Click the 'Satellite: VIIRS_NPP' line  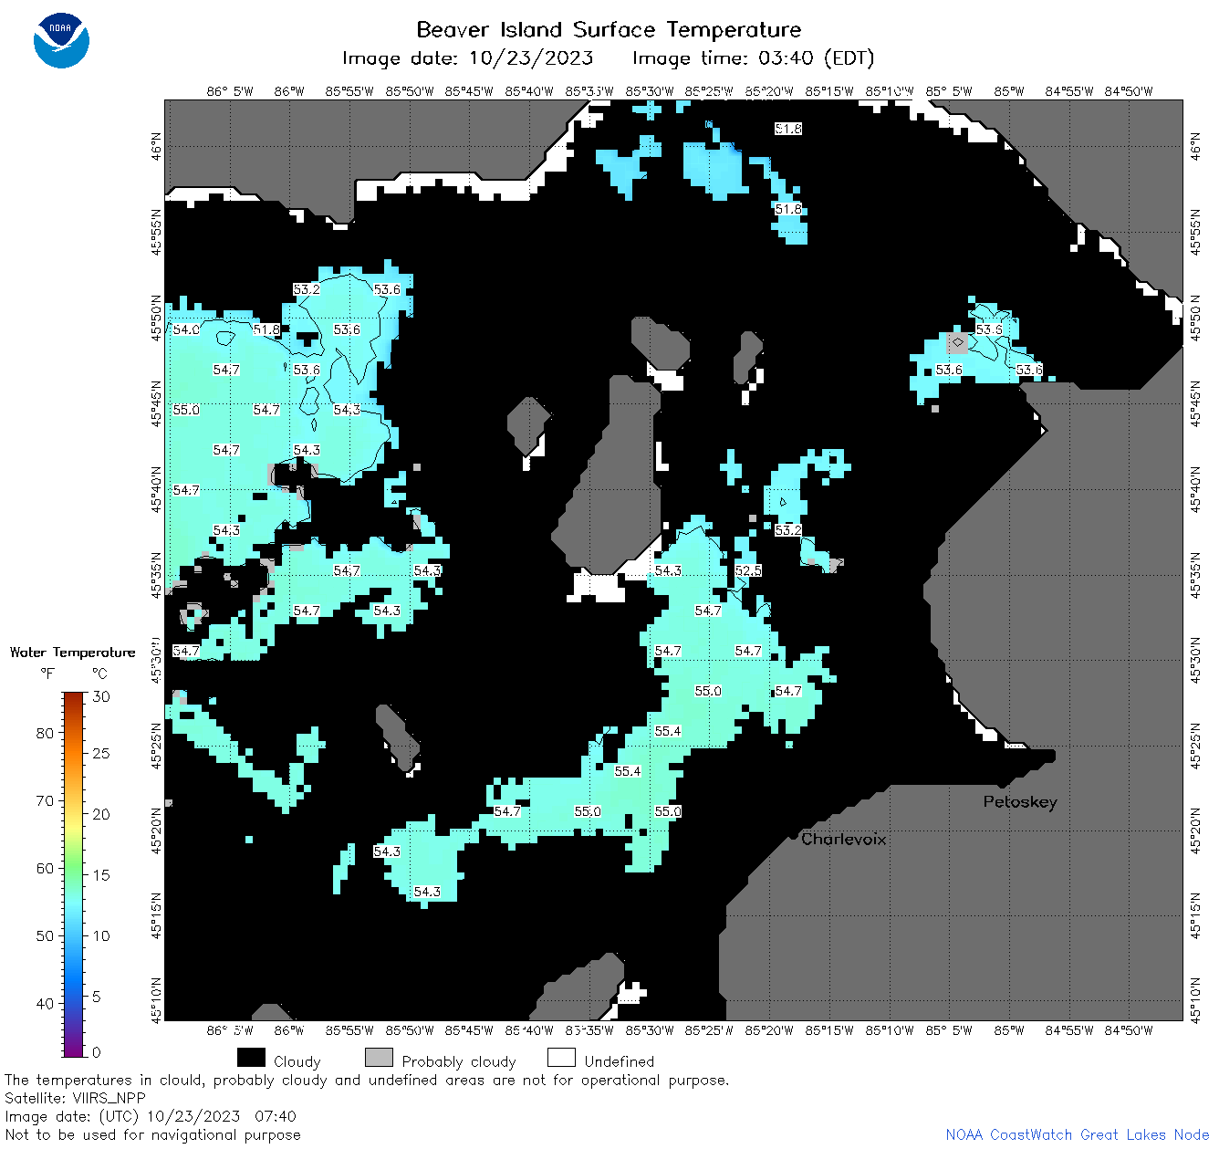coord(75,1099)
